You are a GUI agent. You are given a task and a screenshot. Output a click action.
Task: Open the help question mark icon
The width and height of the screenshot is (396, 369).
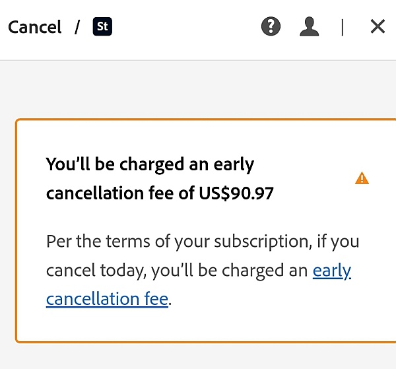pyautogui.click(x=271, y=26)
